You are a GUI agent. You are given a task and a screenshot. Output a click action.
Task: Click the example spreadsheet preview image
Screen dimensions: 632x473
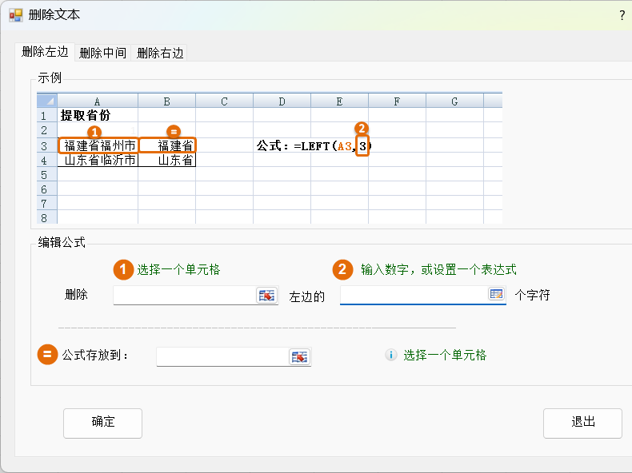[x=270, y=157]
